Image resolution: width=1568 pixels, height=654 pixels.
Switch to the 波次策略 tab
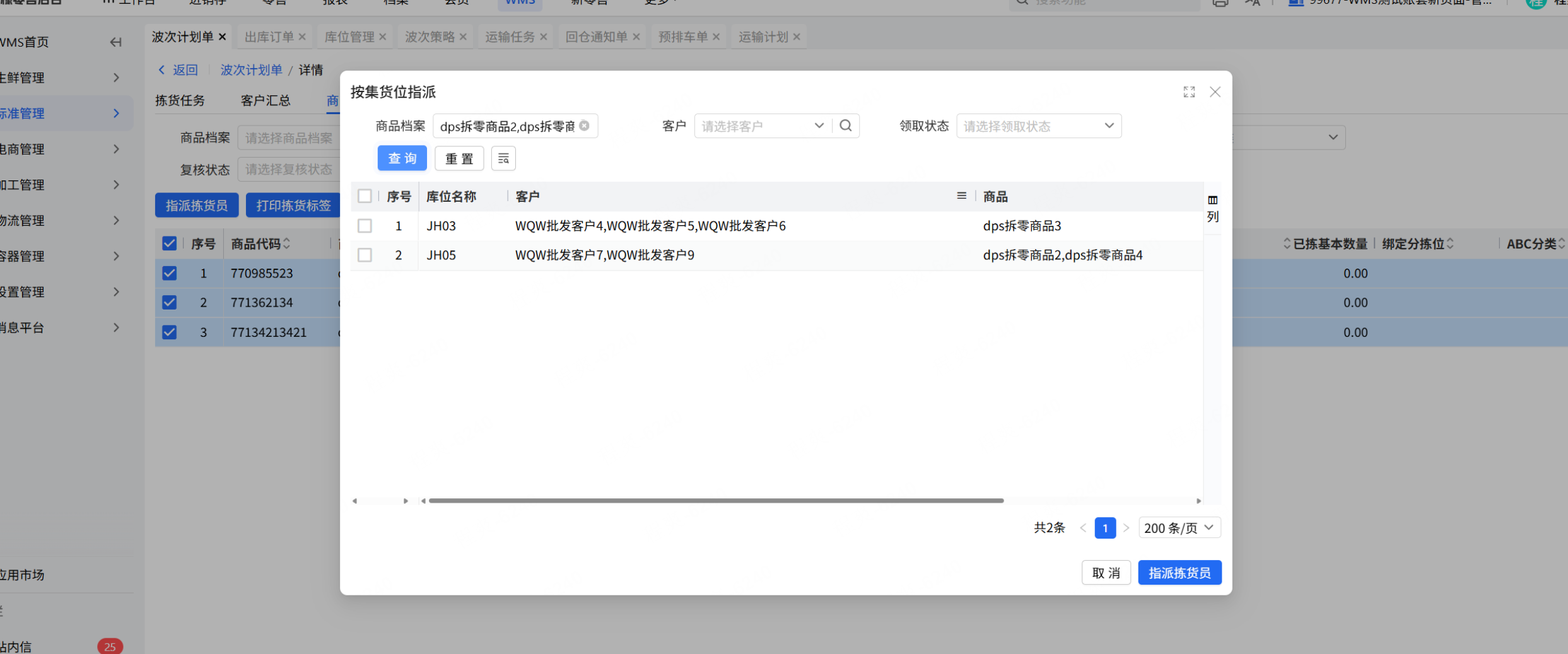pos(430,37)
